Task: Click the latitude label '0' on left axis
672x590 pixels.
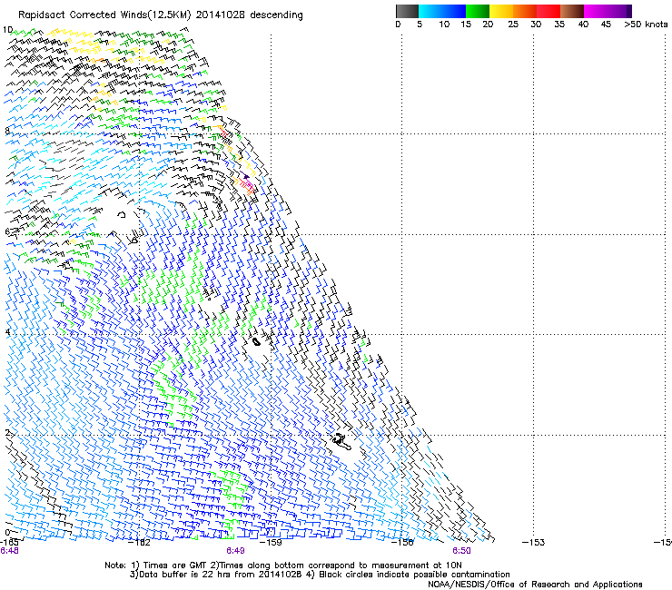Action: (7, 532)
